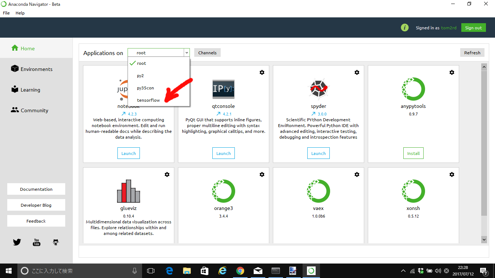The height and width of the screenshot is (278, 495).
Task: Open the orange3 card gear settings
Action: pos(262,174)
